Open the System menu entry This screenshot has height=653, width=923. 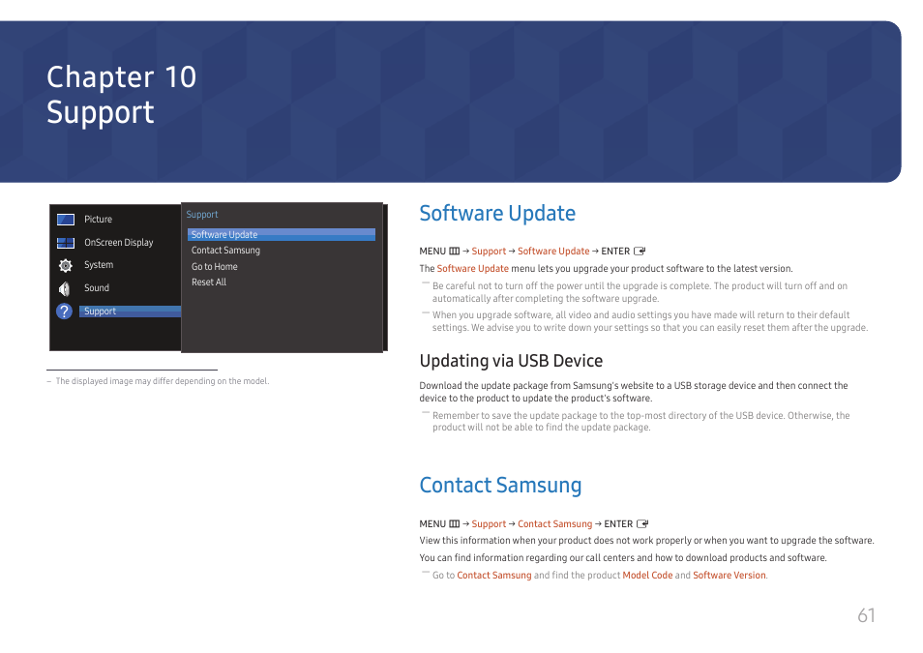pyautogui.click(x=99, y=265)
